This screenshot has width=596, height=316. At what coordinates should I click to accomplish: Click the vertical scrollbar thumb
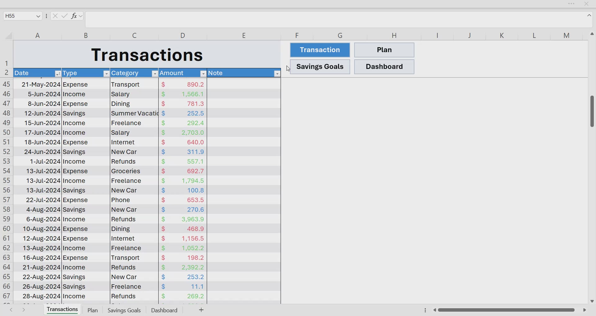click(x=592, y=111)
